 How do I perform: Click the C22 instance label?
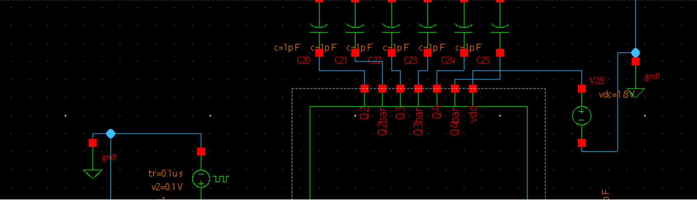(375, 60)
